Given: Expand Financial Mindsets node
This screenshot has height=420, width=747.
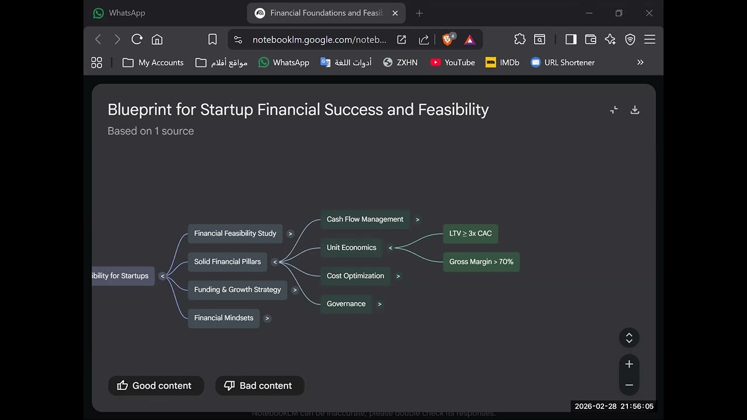Looking at the screenshot, I should (x=267, y=318).
